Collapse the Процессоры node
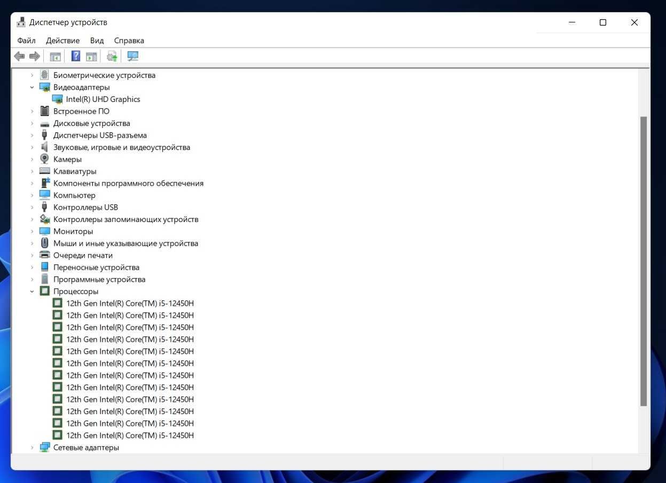Screen dimensions: 666x483 [32, 291]
